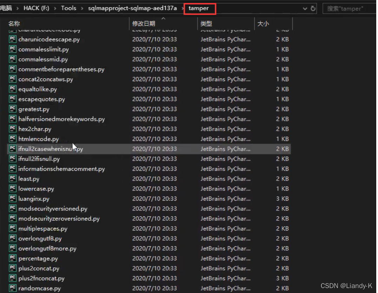Viewport: 378px width, 293px height.
Task: Select file luanginx.py
Action: coord(34,199)
